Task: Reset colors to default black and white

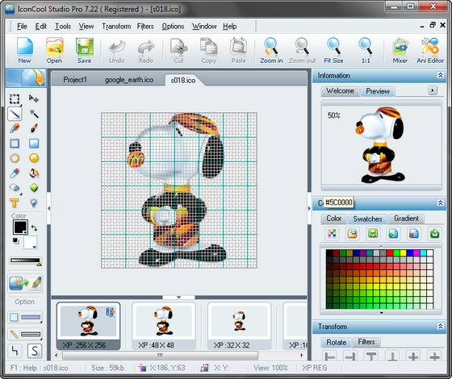Action: 16,241
